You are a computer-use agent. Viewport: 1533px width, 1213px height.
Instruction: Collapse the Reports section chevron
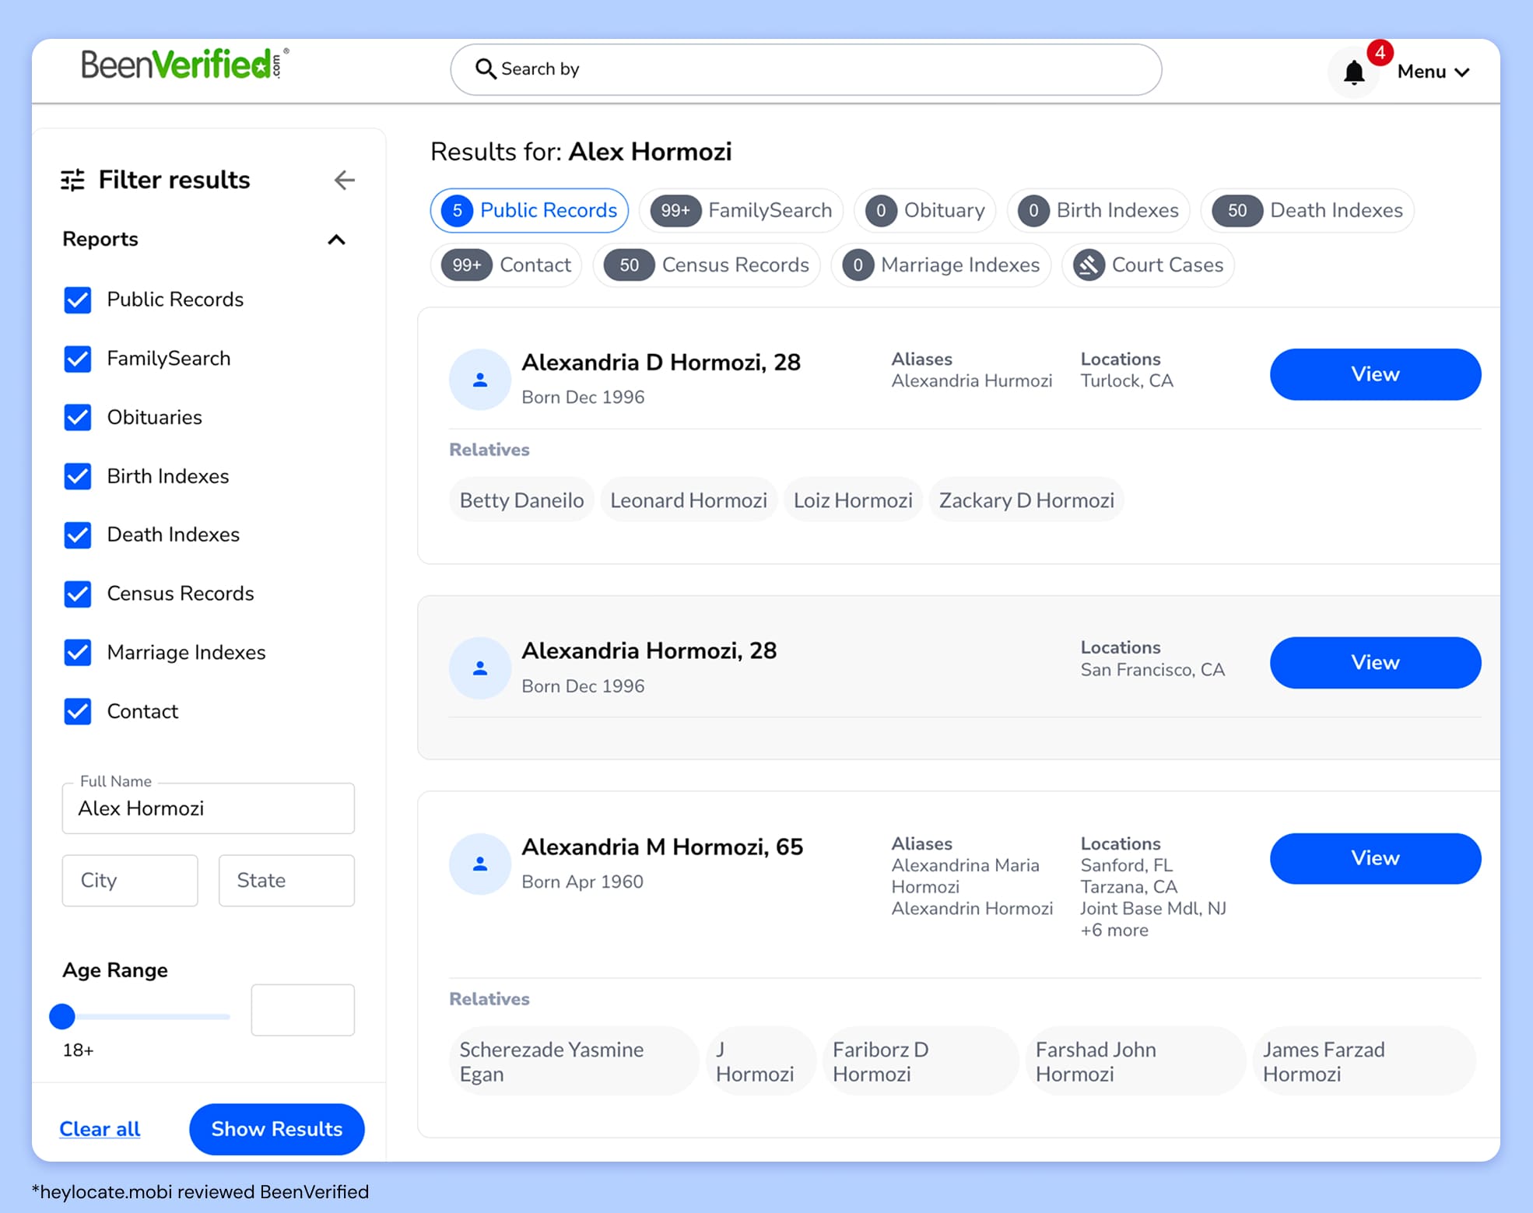[336, 240]
